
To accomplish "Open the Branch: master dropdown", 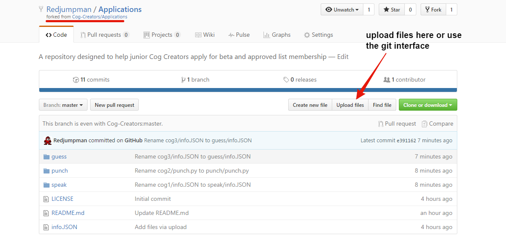I will click(x=63, y=105).
